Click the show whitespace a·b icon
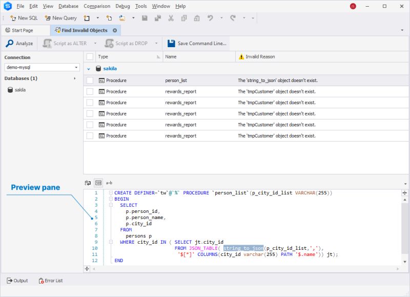 [109, 183]
